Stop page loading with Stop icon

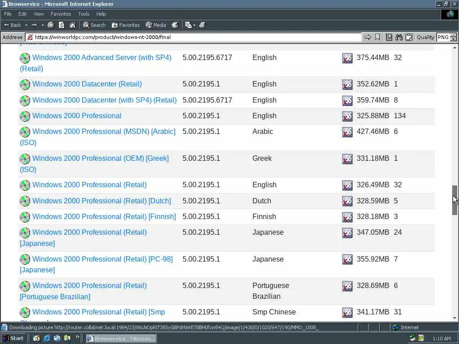tap(51, 25)
